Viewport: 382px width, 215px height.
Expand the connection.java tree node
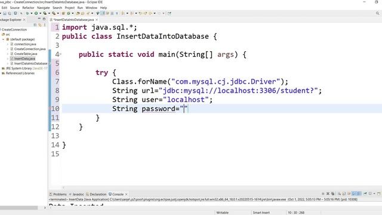pos(8,44)
